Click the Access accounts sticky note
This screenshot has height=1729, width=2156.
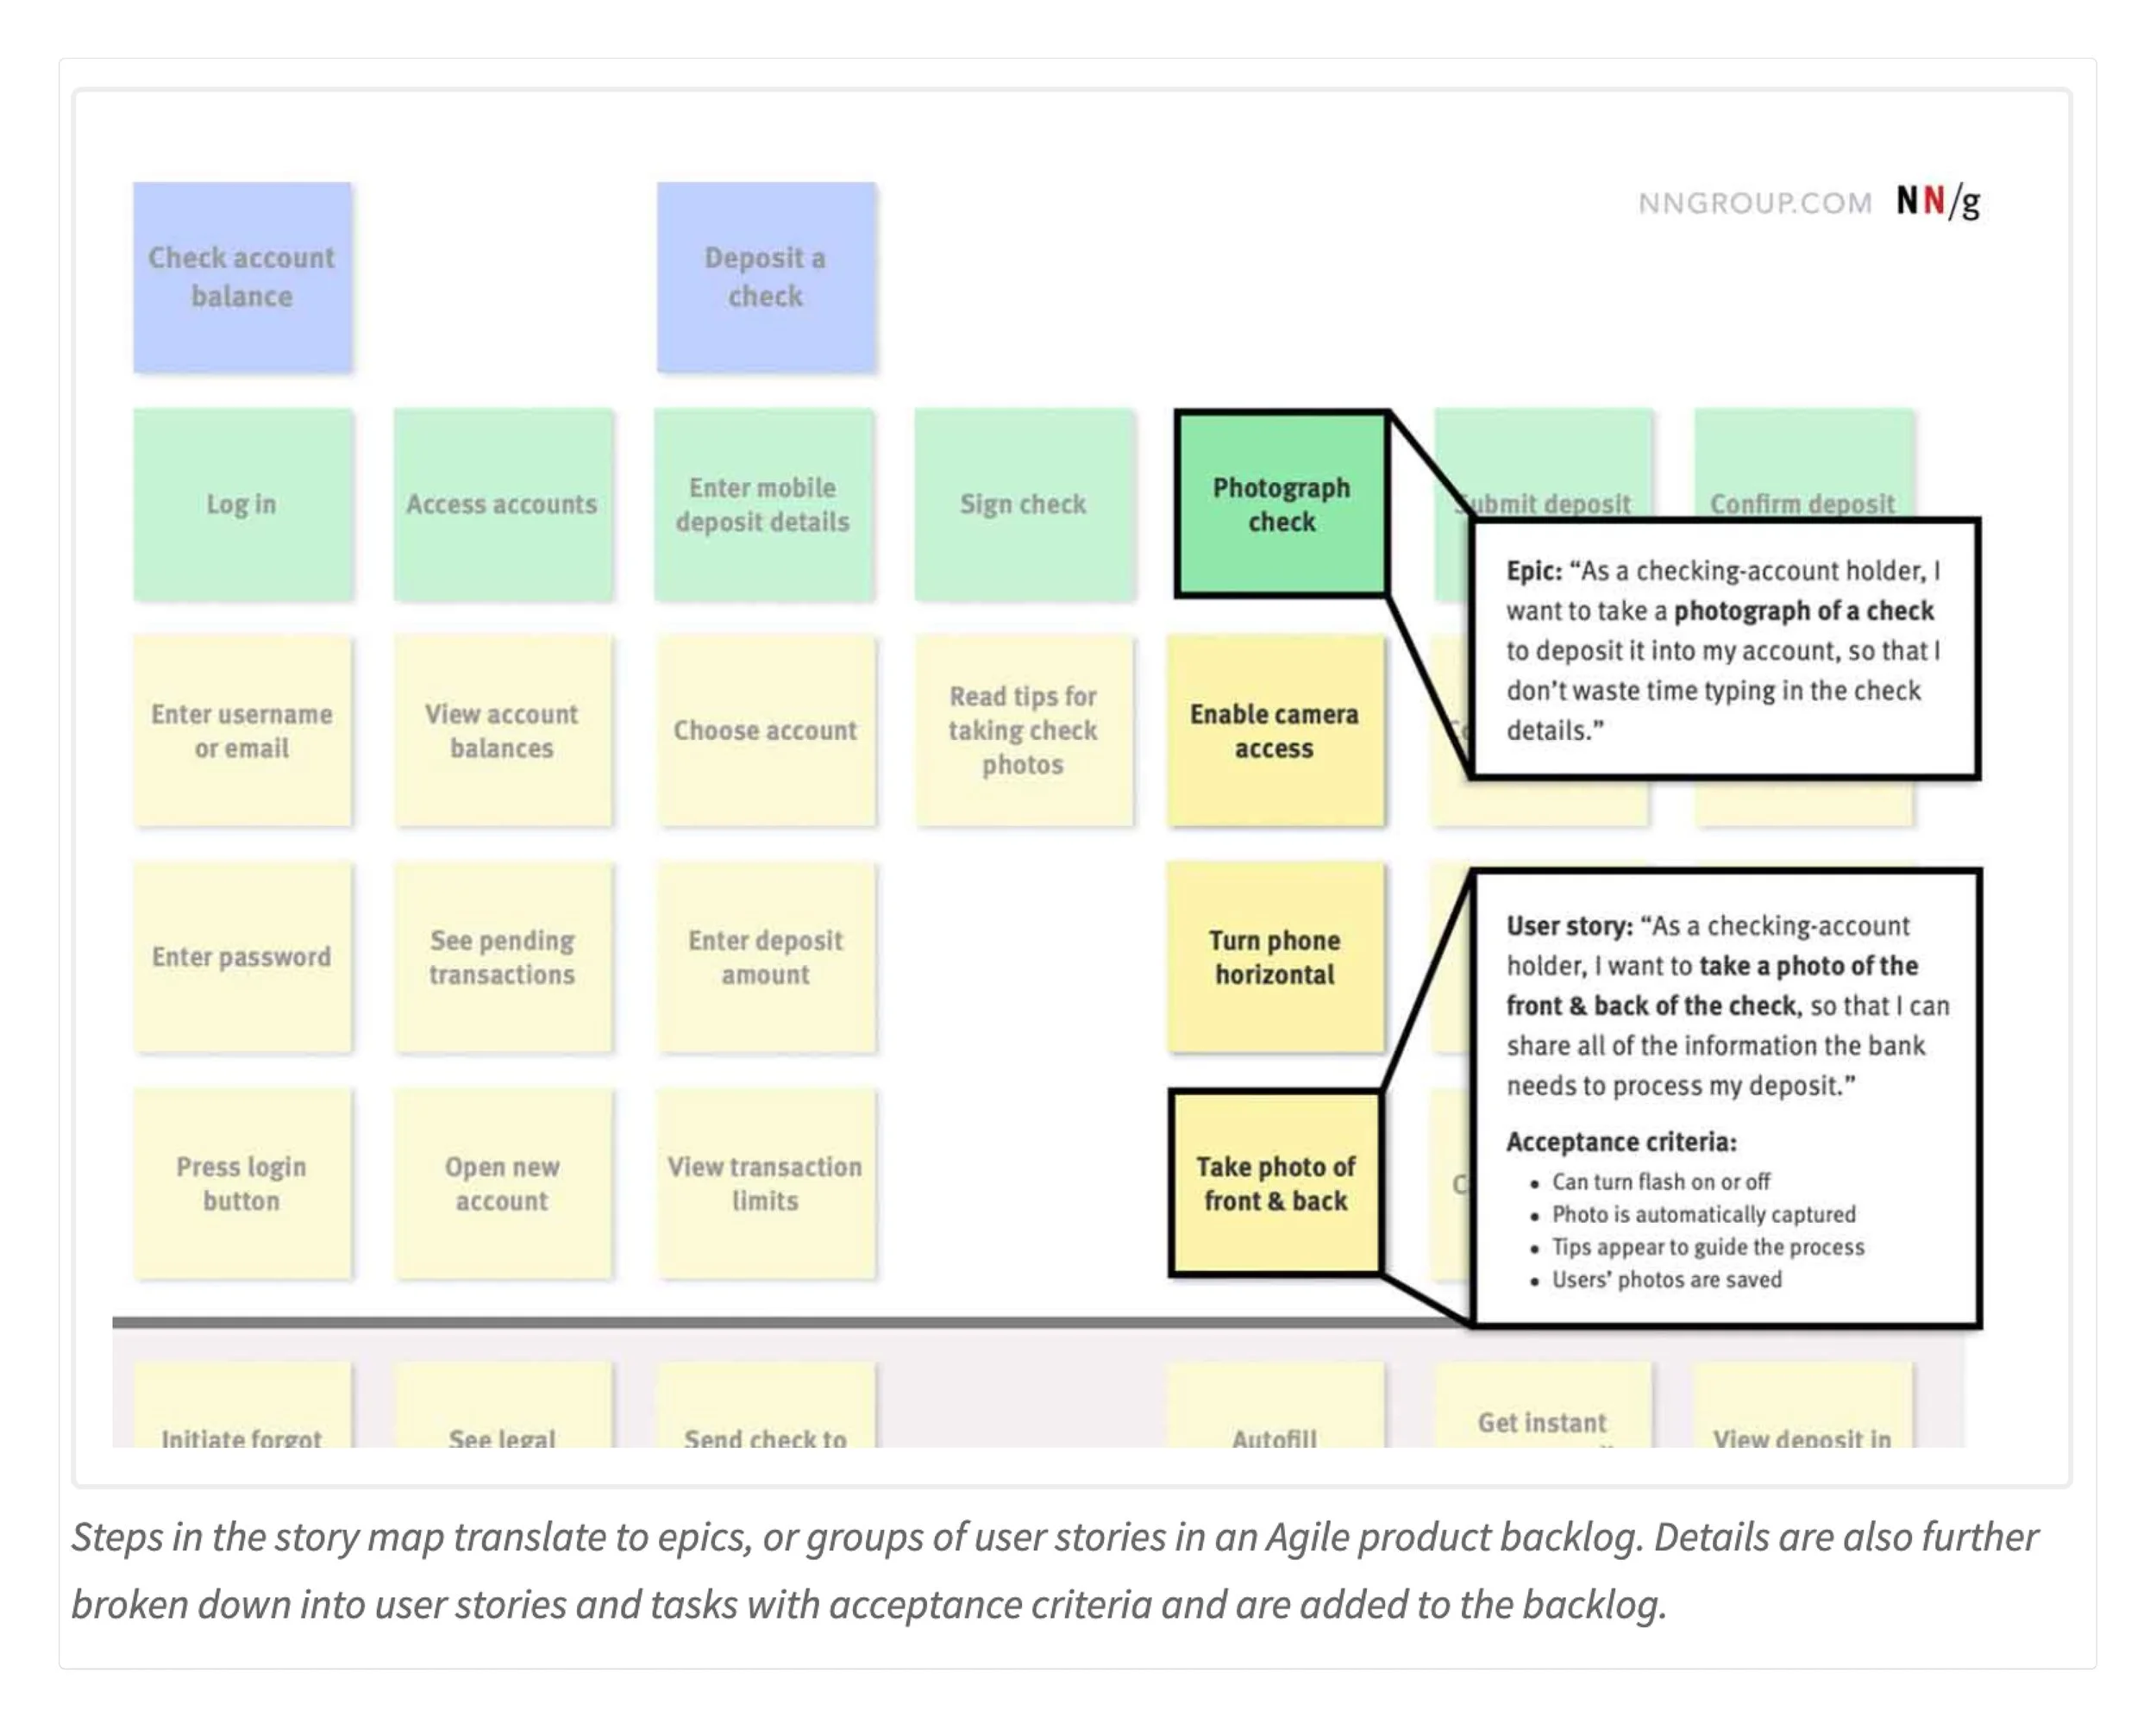pyautogui.click(x=502, y=504)
